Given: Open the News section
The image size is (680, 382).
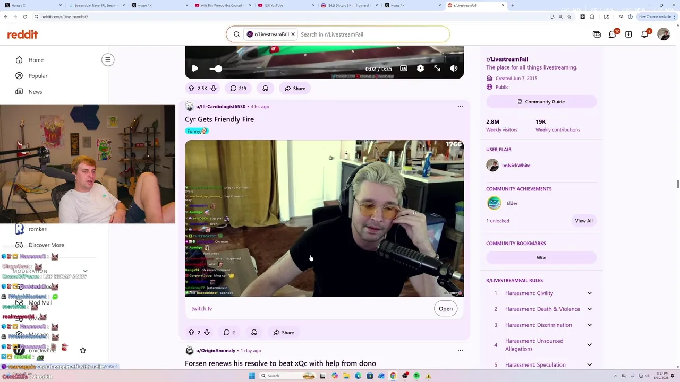Looking at the screenshot, I should click(35, 92).
